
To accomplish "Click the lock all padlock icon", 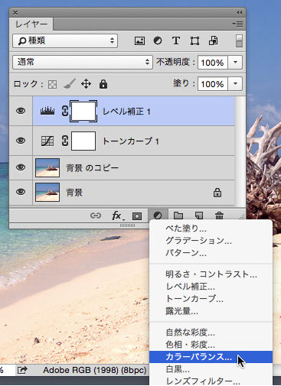I will [103, 84].
